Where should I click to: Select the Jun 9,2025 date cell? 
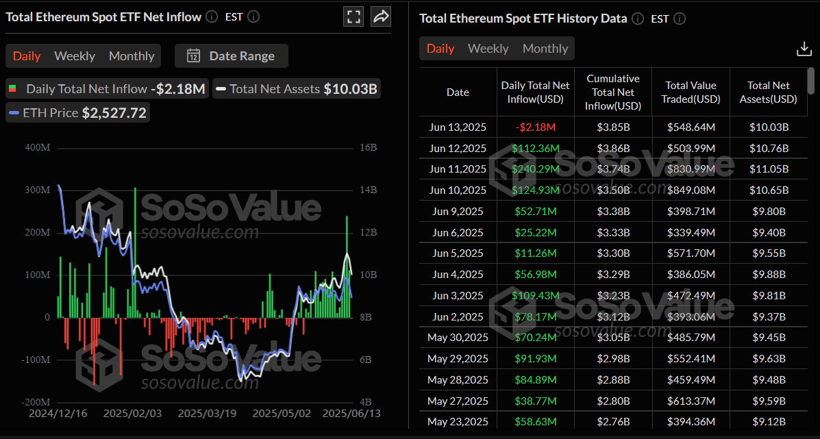pyautogui.click(x=458, y=211)
